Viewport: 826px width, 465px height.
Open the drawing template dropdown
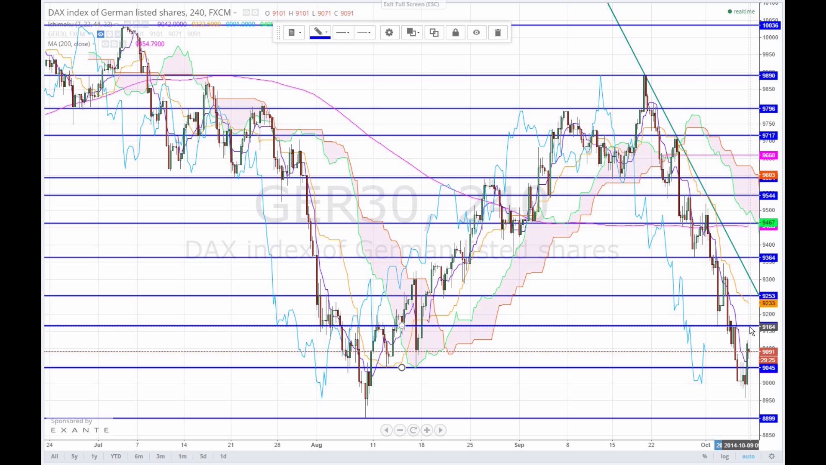coord(294,33)
